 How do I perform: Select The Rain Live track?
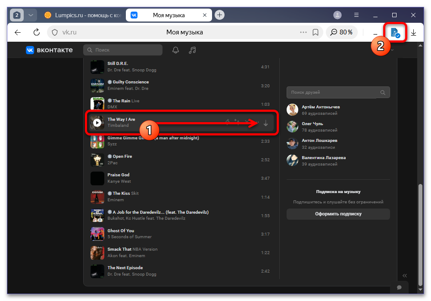pyautogui.click(x=126, y=101)
